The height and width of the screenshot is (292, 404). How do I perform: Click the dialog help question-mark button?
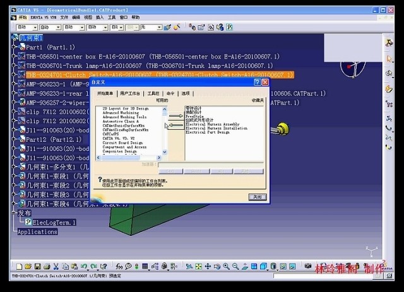(x=257, y=82)
